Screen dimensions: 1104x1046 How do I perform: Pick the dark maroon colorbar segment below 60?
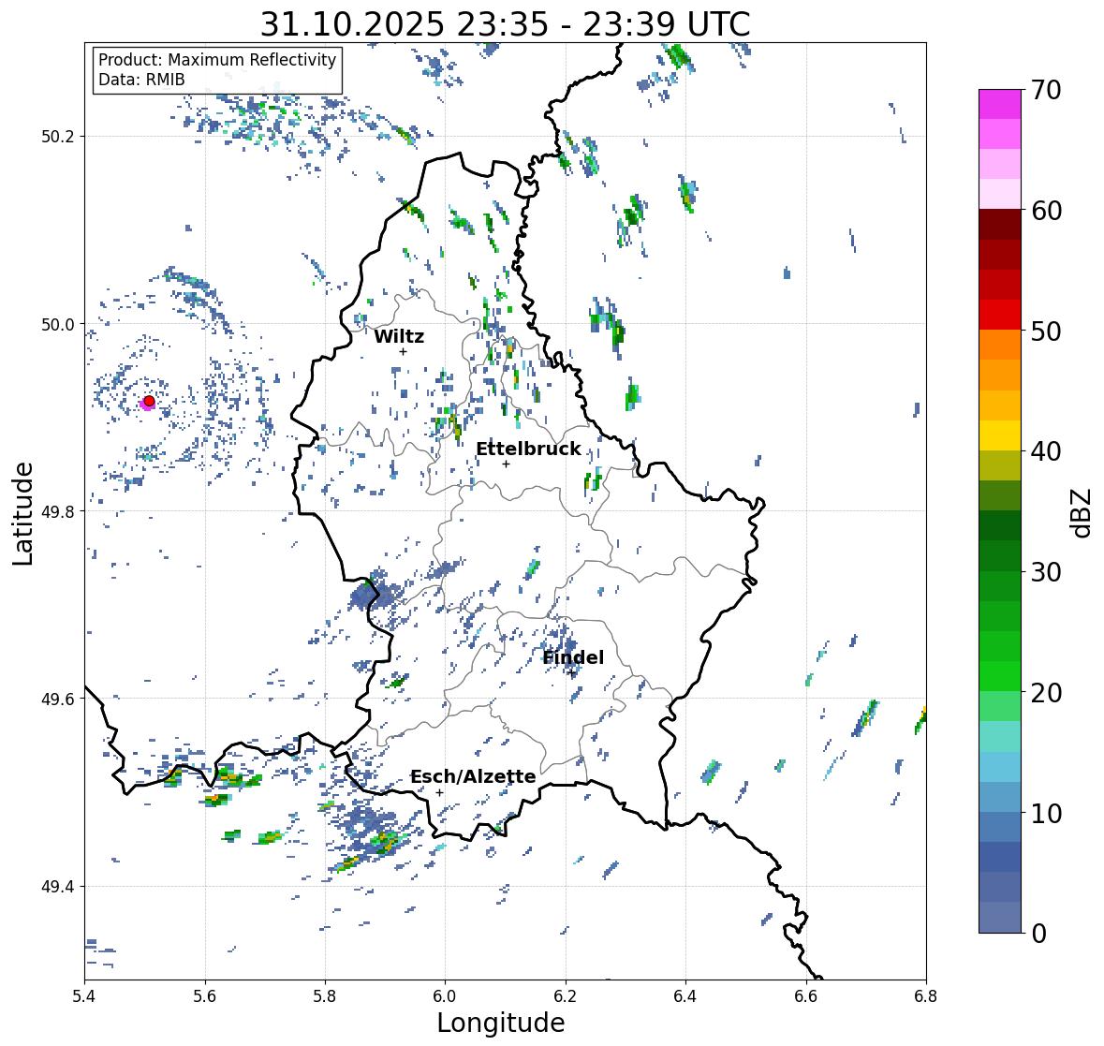click(1000, 225)
